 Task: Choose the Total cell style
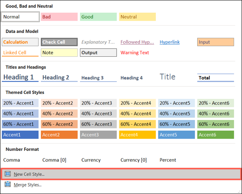point(216,78)
